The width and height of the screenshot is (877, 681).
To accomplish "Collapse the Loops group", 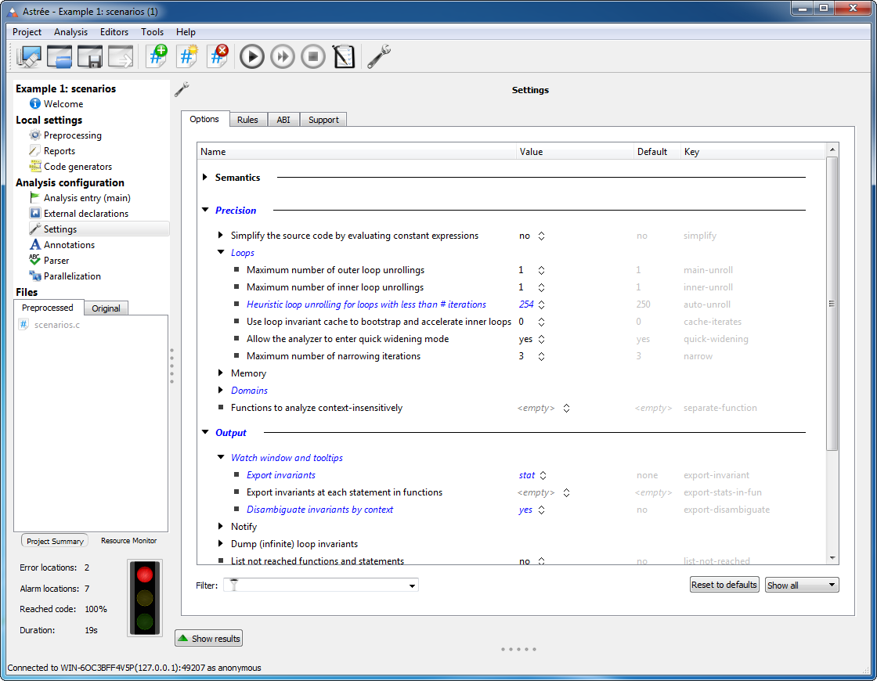I will [x=220, y=253].
